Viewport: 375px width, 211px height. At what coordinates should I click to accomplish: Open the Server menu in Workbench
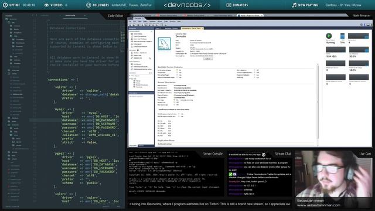point(160,22)
